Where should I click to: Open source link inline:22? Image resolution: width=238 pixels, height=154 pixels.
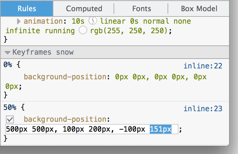tap(203, 66)
